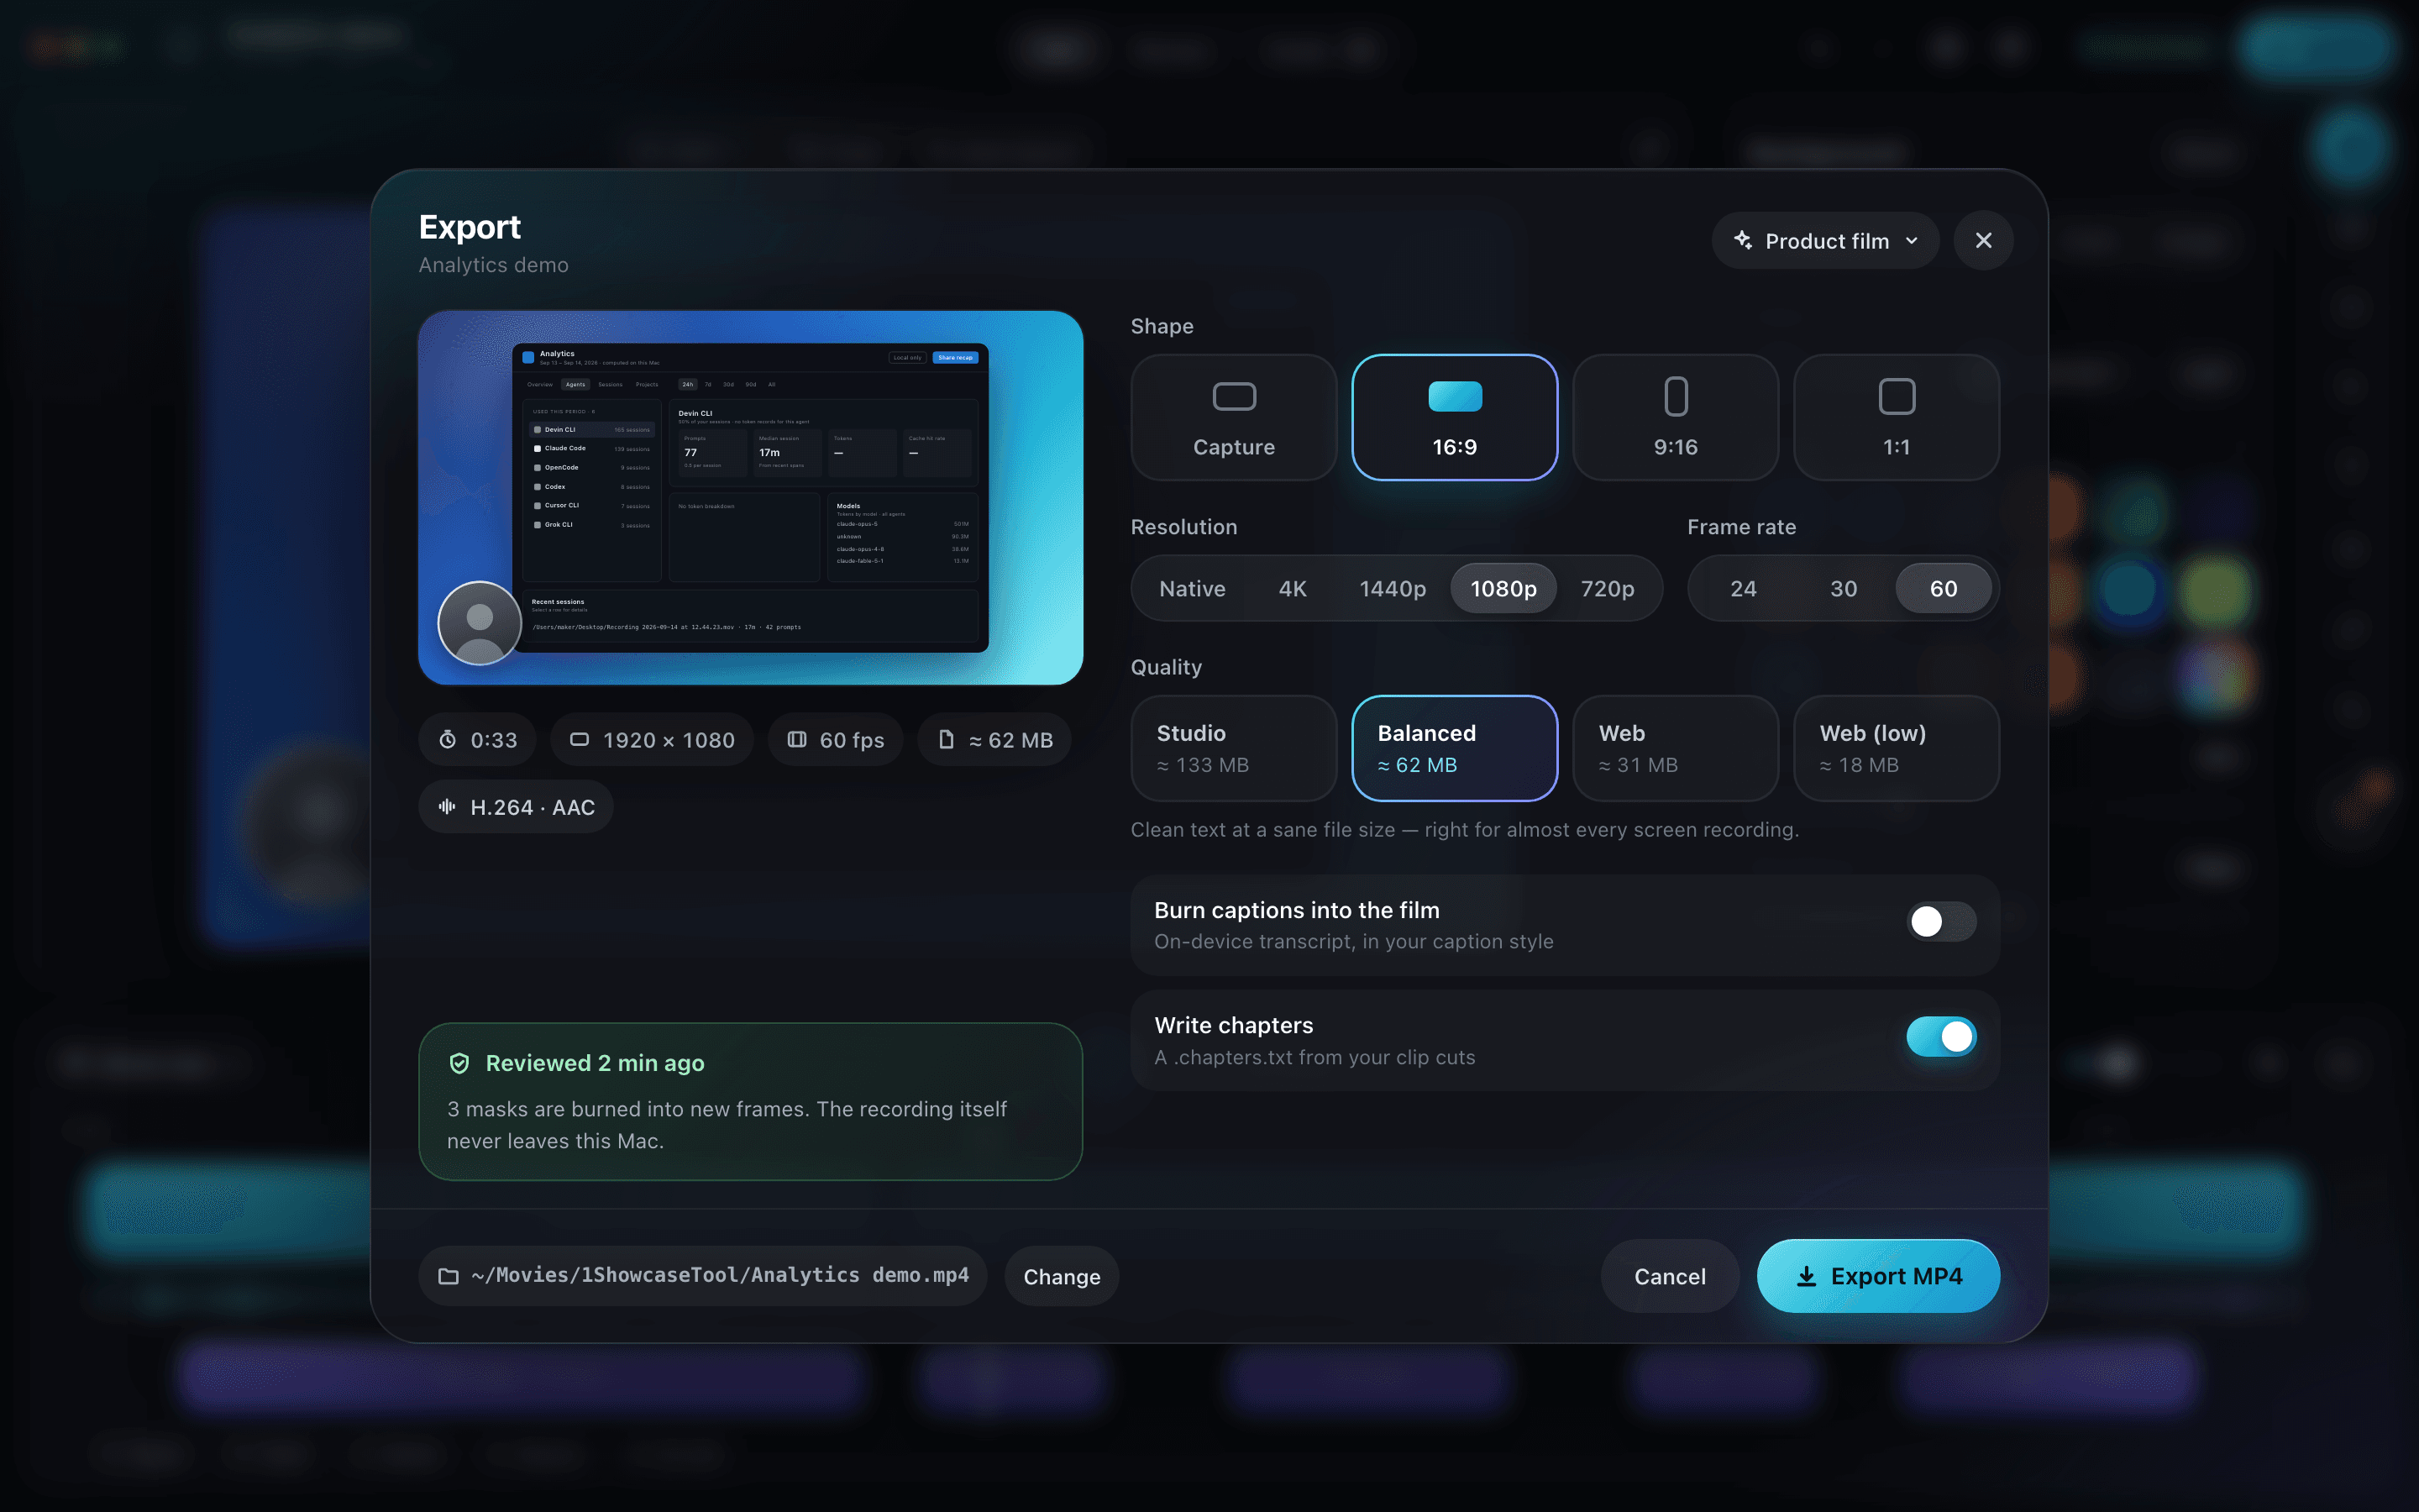Screen dimensions: 2419x1512
Task: Select the Capture shape icon
Action: click(1234, 397)
